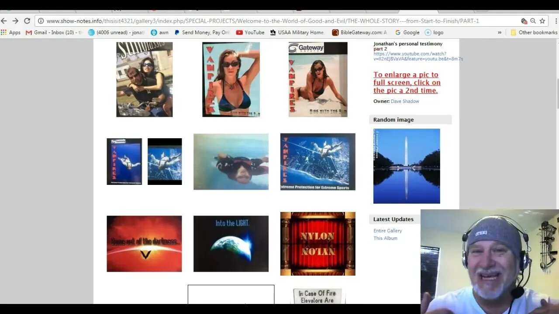Open the Other bookmarks folder
The image size is (559, 314).
click(534, 32)
